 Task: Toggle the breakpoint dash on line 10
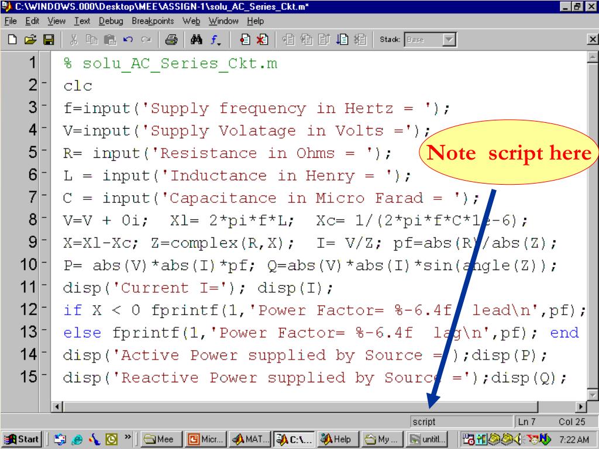[x=44, y=263]
